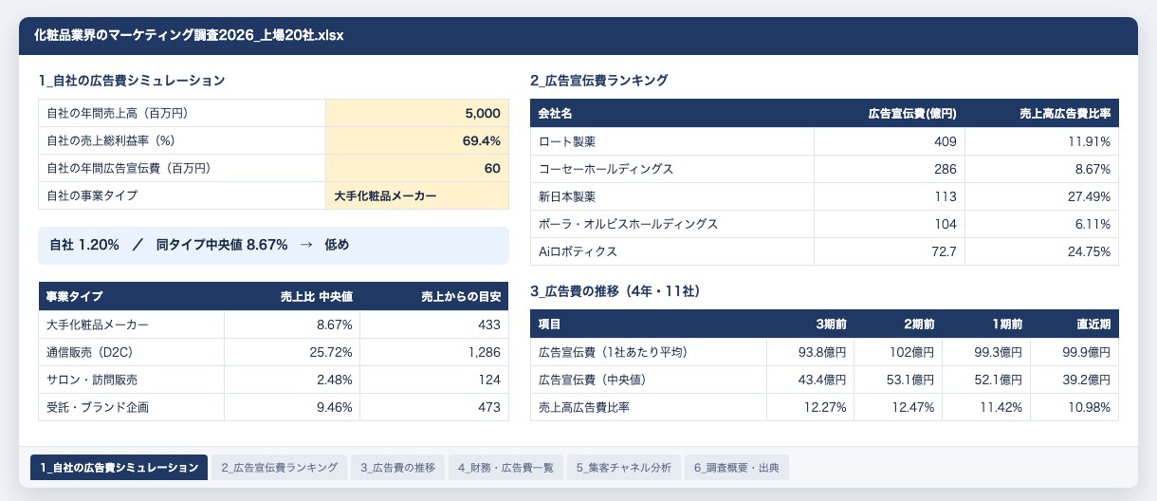The height and width of the screenshot is (501, 1157).
Task: Click the 2期前 column header
Action: point(898,325)
